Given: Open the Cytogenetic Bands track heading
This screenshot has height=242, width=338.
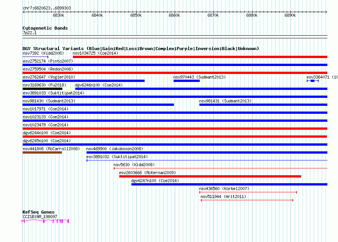Looking at the screenshot, I should tap(45, 28).
